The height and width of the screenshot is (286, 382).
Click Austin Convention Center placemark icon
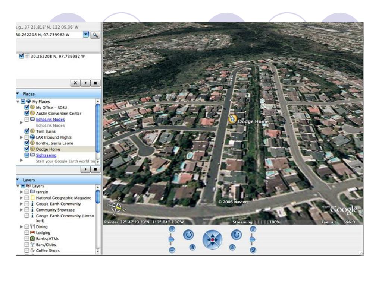pyautogui.click(x=32, y=113)
